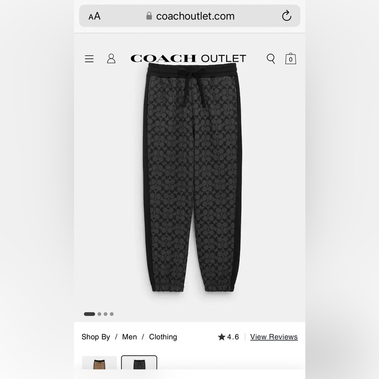The height and width of the screenshot is (379, 379).
Task: Select the first active carousel indicator
Action: point(89,314)
